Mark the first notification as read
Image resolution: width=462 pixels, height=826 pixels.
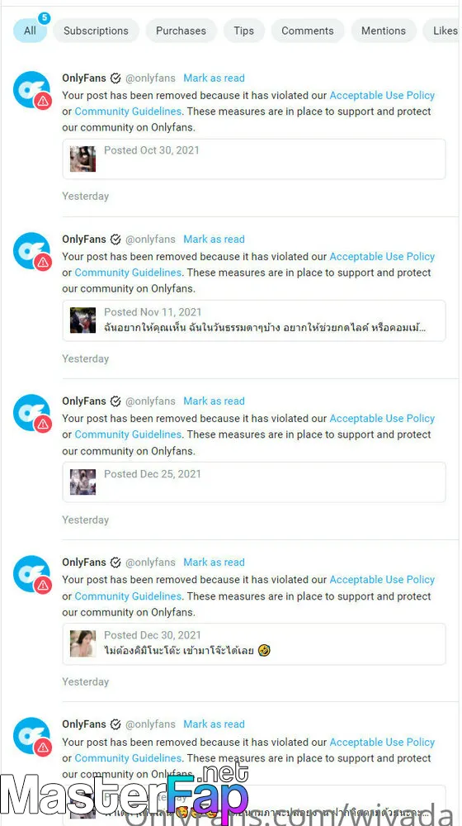click(x=214, y=78)
